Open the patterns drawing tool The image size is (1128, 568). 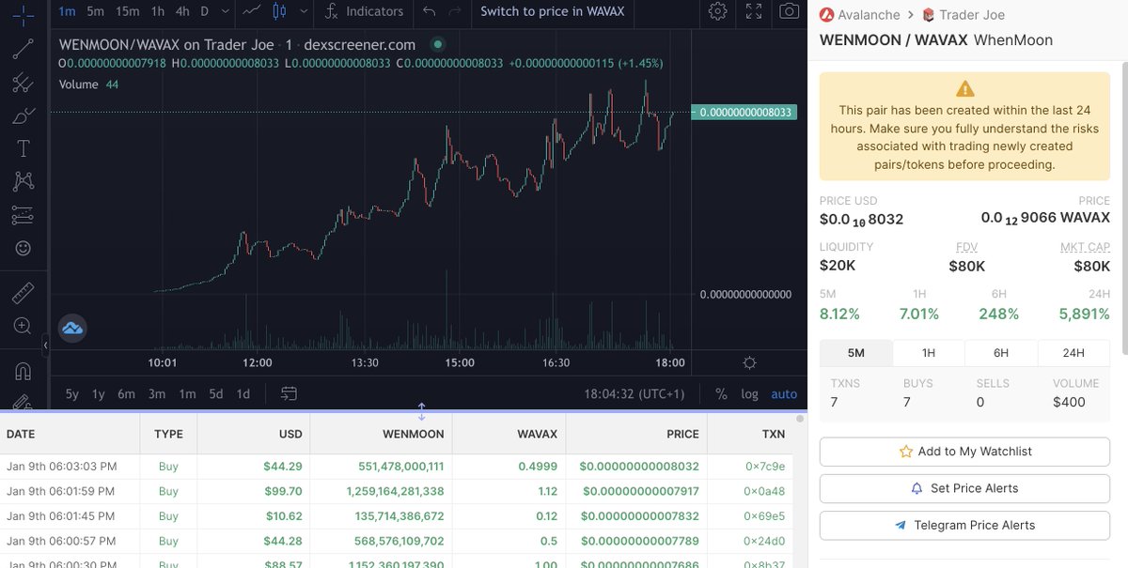(x=23, y=181)
